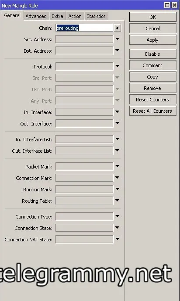Click the Reset All Counters button
180x301 pixels.
[x=152, y=111]
